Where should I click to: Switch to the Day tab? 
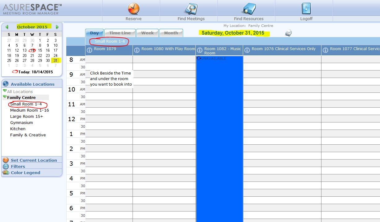tap(94, 33)
